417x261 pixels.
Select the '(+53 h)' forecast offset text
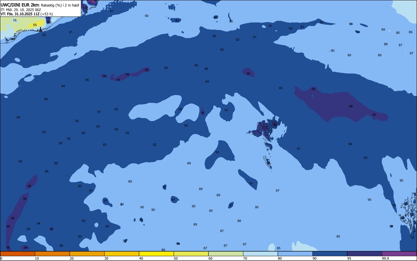pos(47,14)
